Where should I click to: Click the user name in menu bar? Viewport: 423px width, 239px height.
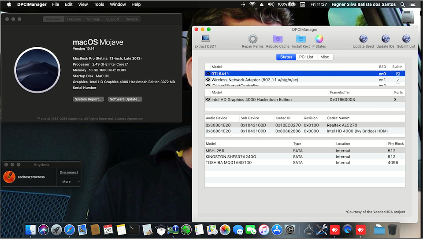point(364,4)
